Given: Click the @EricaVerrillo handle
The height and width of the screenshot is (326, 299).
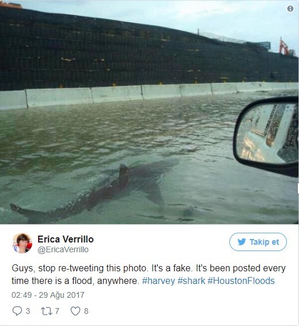Looking at the screenshot, I should tap(63, 249).
